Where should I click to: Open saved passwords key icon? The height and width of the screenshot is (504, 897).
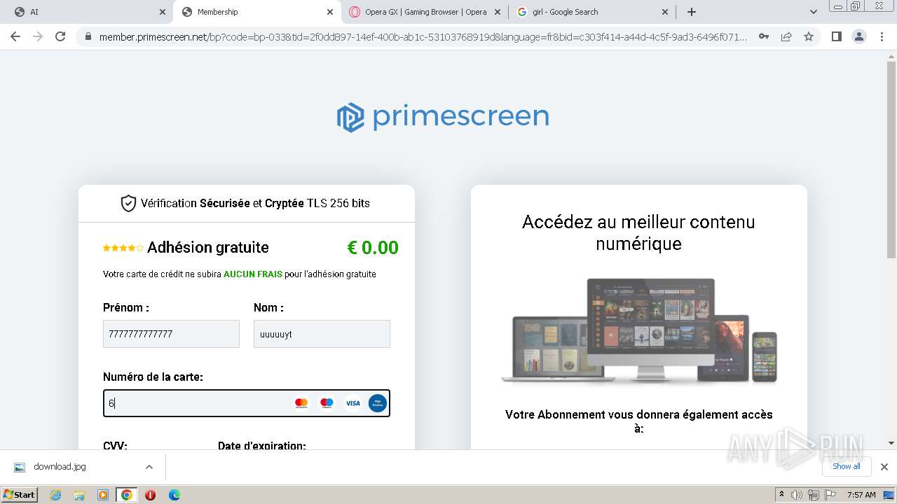764,36
